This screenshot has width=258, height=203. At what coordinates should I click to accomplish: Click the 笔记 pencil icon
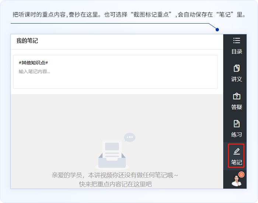click(237, 151)
